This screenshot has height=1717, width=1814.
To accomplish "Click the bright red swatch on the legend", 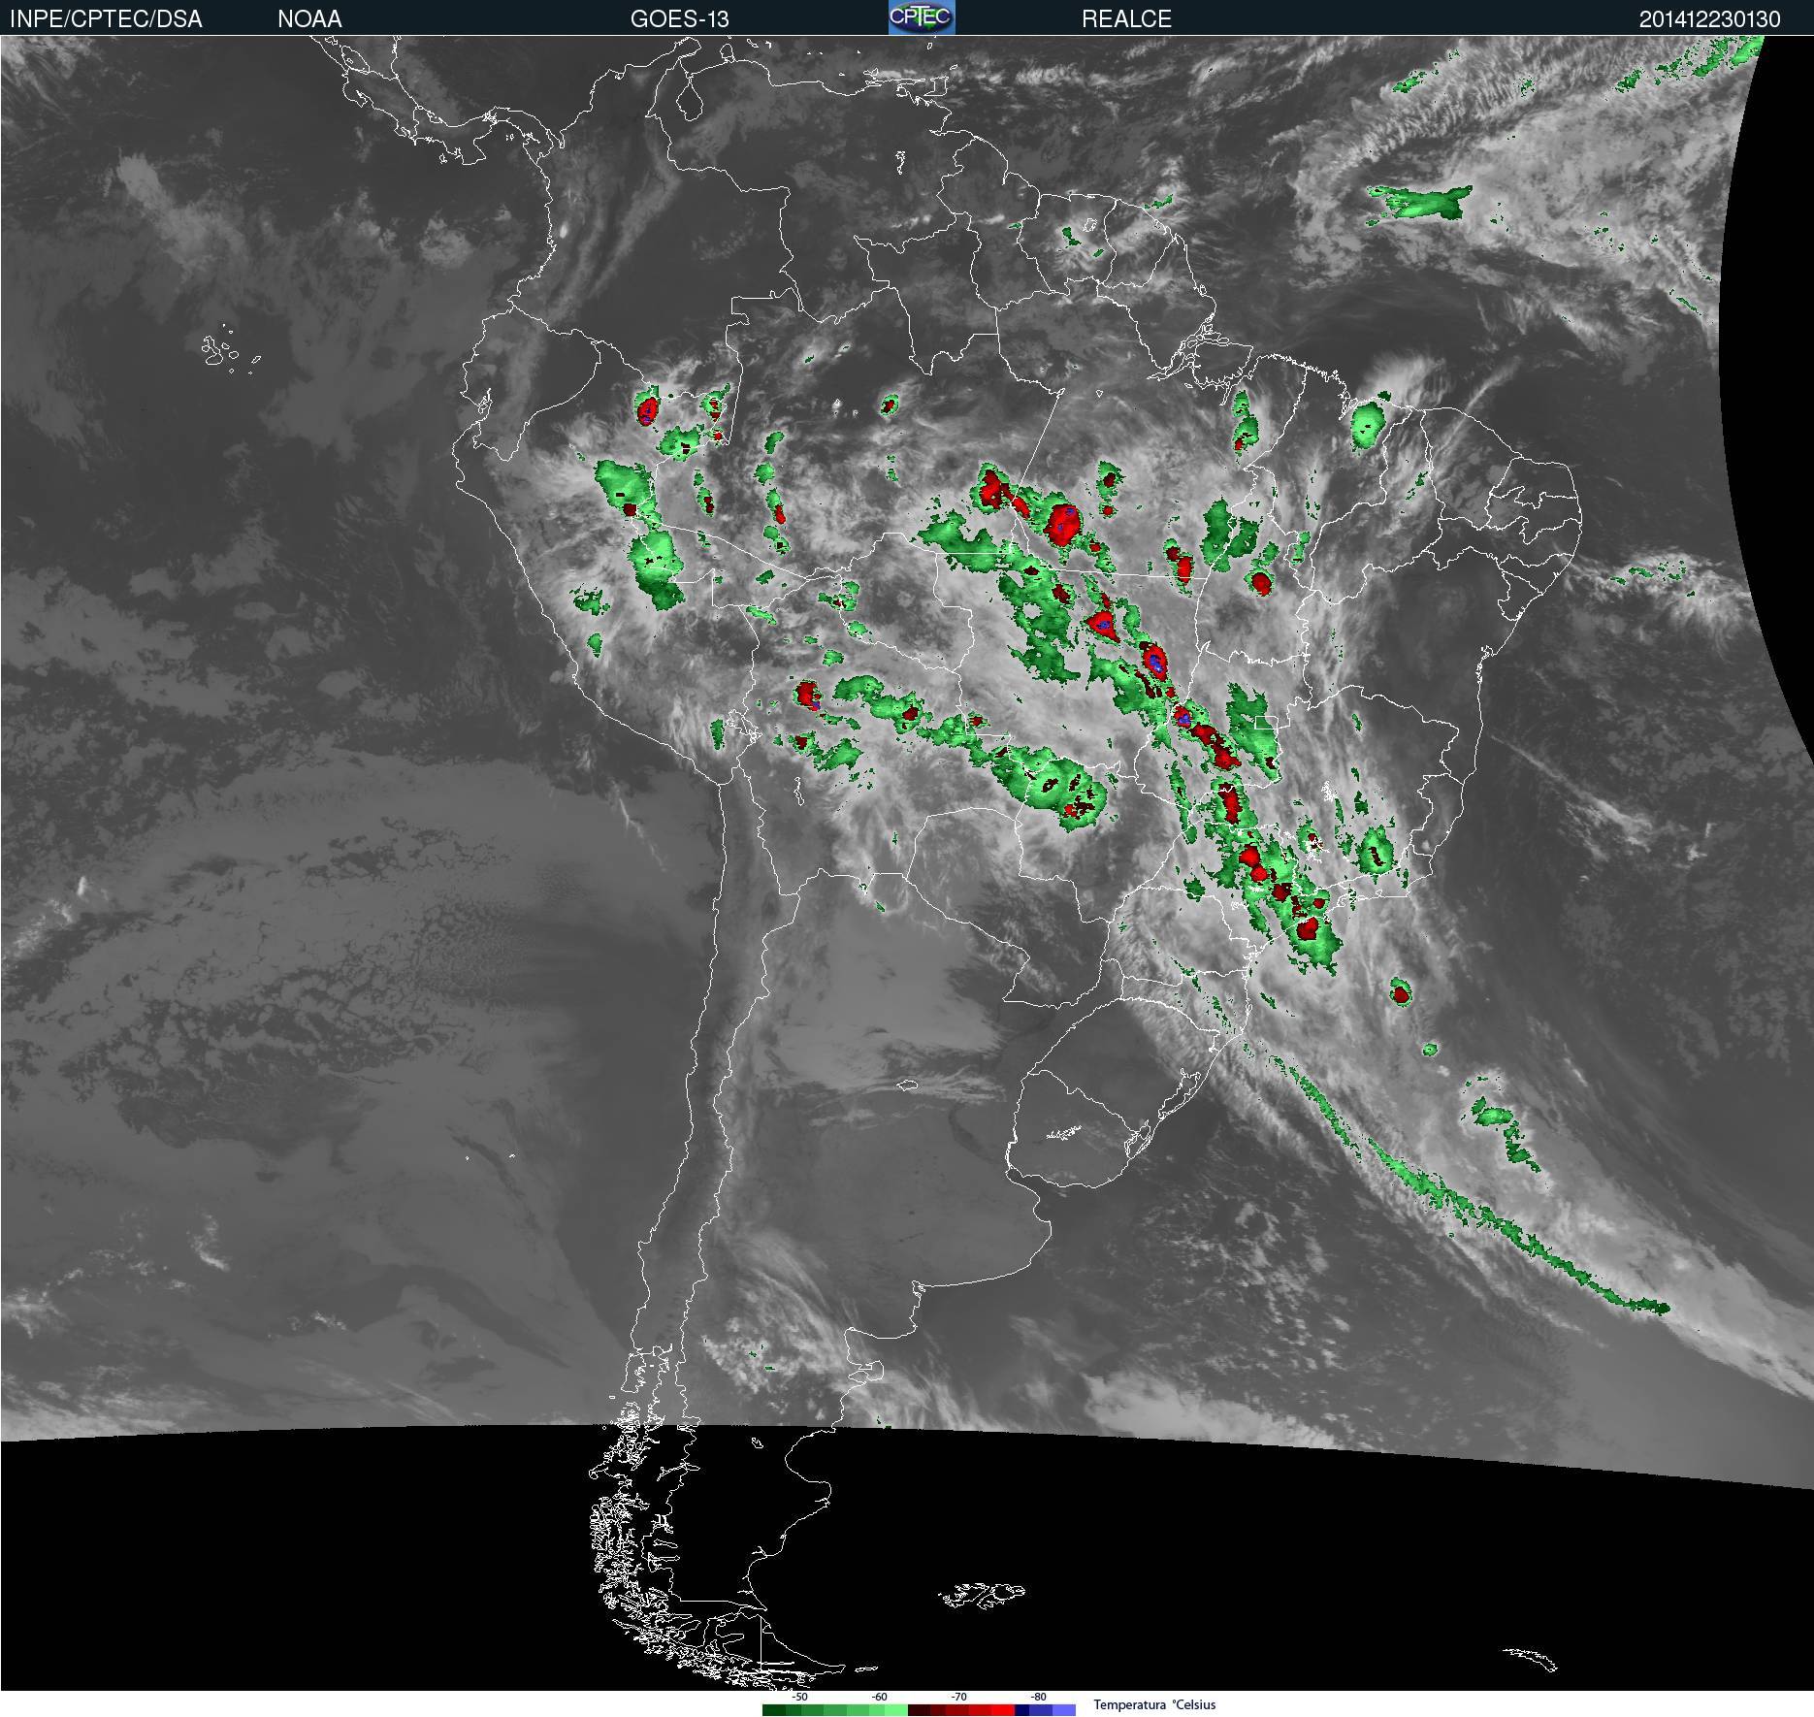I will 1003,1709.
